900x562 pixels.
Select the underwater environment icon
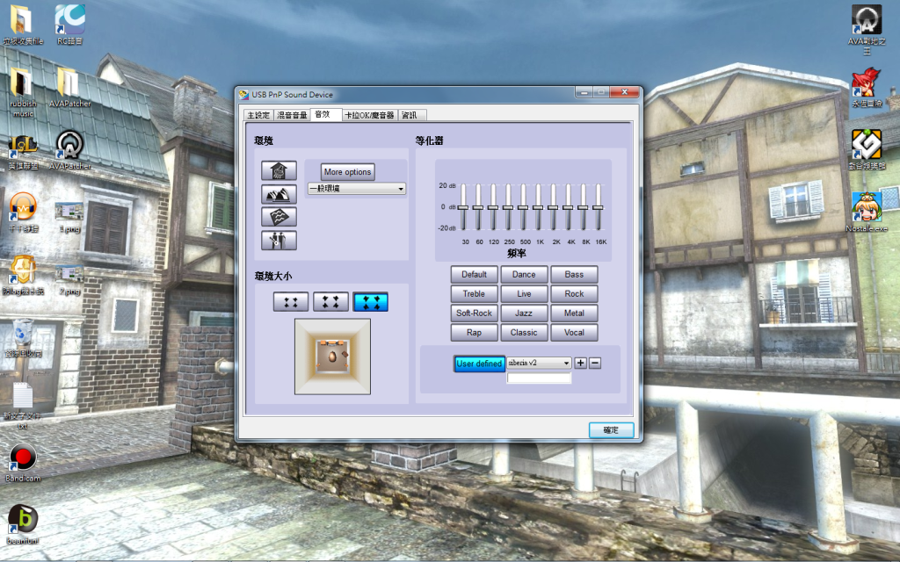279,217
